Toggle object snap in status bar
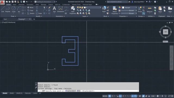The image size is (174, 98). point(135,96)
